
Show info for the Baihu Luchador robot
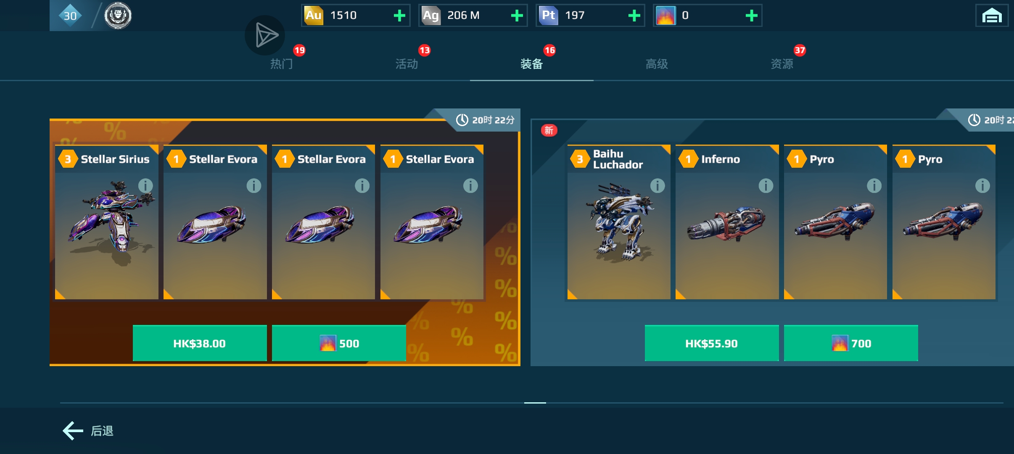point(658,185)
